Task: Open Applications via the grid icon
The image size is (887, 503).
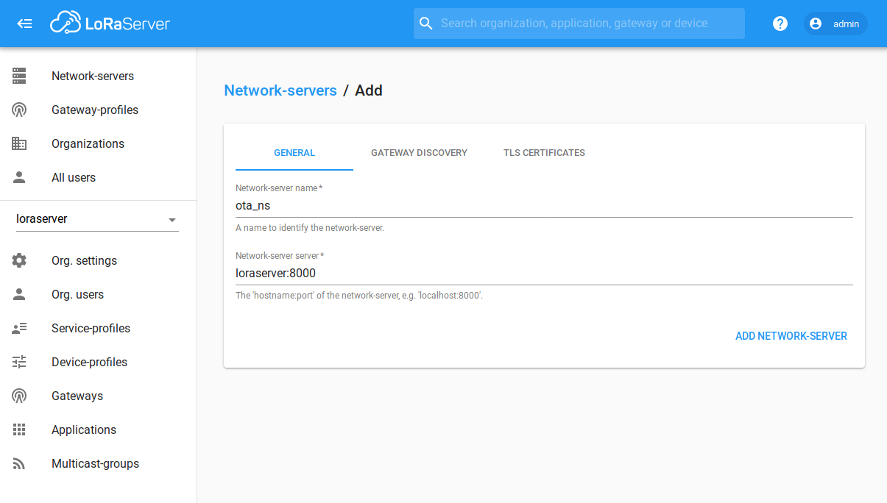Action: coord(18,429)
